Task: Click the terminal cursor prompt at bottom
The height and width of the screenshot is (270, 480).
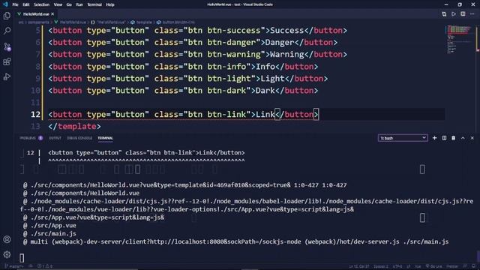Action: (x=22, y=258)
